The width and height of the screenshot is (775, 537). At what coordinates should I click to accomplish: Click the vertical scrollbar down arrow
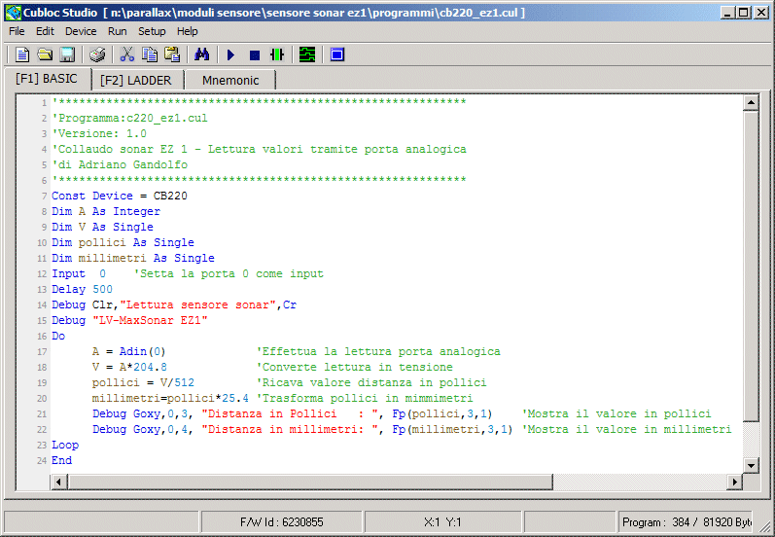pos(750,465)
